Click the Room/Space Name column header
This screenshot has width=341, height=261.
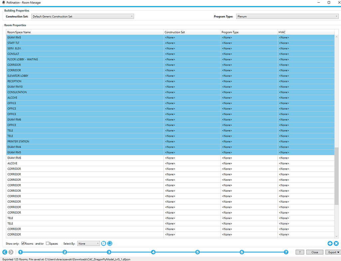point(83,32)
